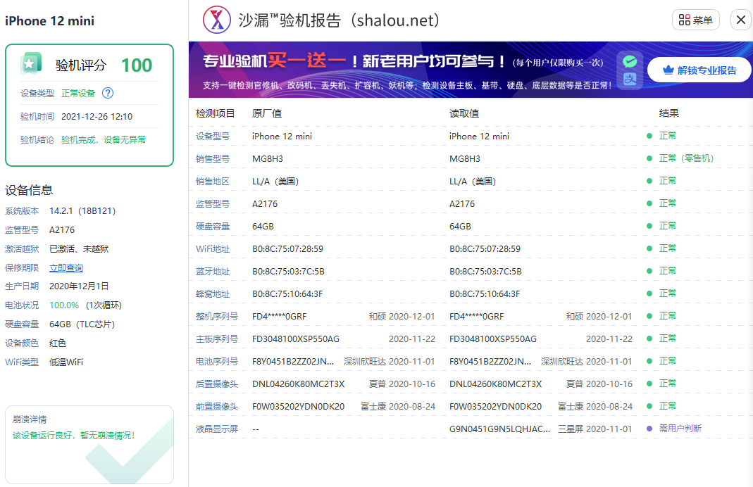Click the 低温WiFi type text

point(66,362)
